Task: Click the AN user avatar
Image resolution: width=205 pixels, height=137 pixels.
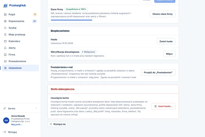Action: [6, 120]
